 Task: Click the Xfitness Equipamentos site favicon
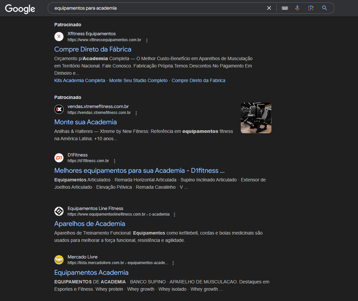(x=59, y=37)
